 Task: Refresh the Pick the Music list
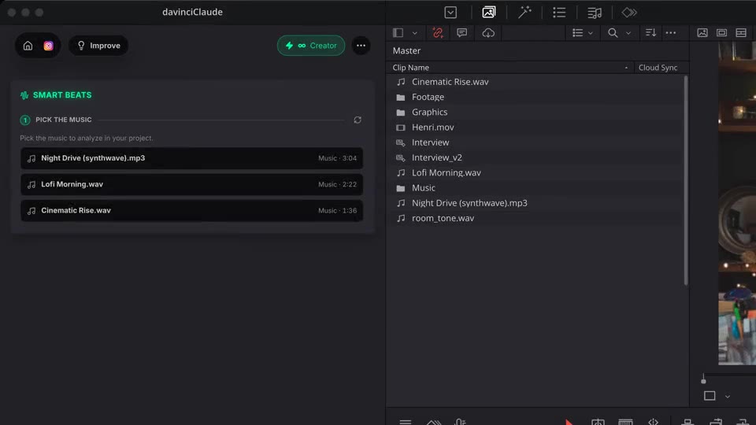pyautogui.click(x=358, y=120)
